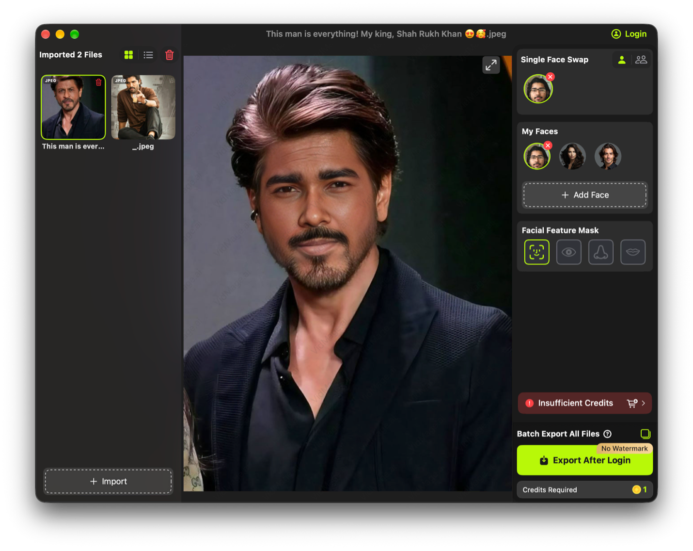Enable Batch Export All Files checkbox
This screenshot has height=551, width=693.
(645, 434)
